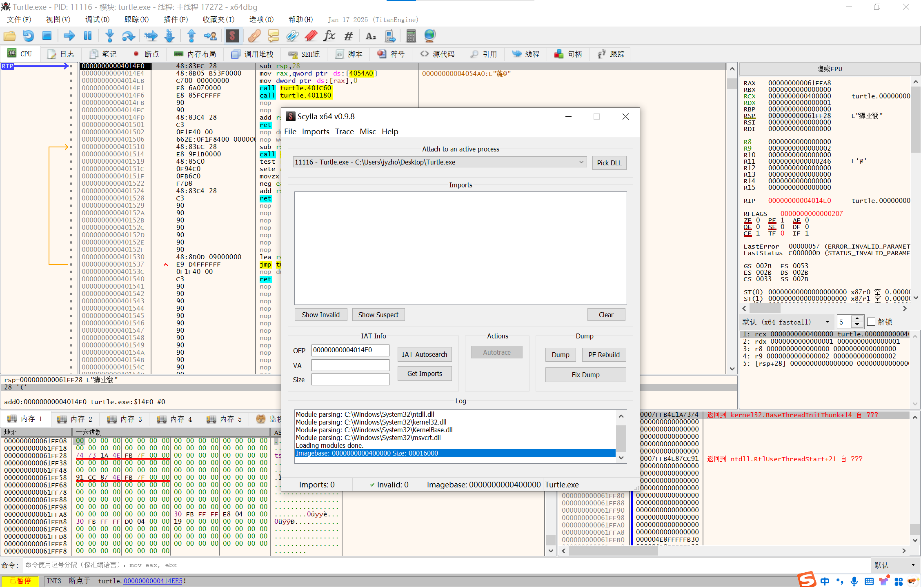Toggle Chinese input mode in the IME bar
Screen dimensions: 921x587
825,581
